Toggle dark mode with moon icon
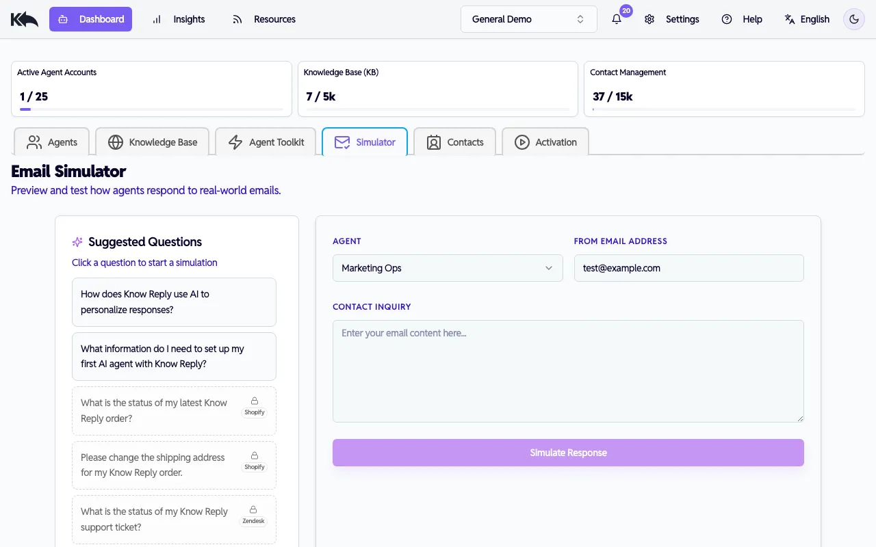Viewport: 876px width, 547px height. [854, 19]
